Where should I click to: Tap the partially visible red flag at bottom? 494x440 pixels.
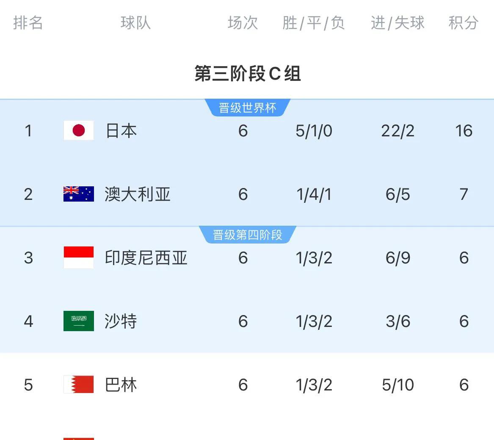click(x=78, y=438)
